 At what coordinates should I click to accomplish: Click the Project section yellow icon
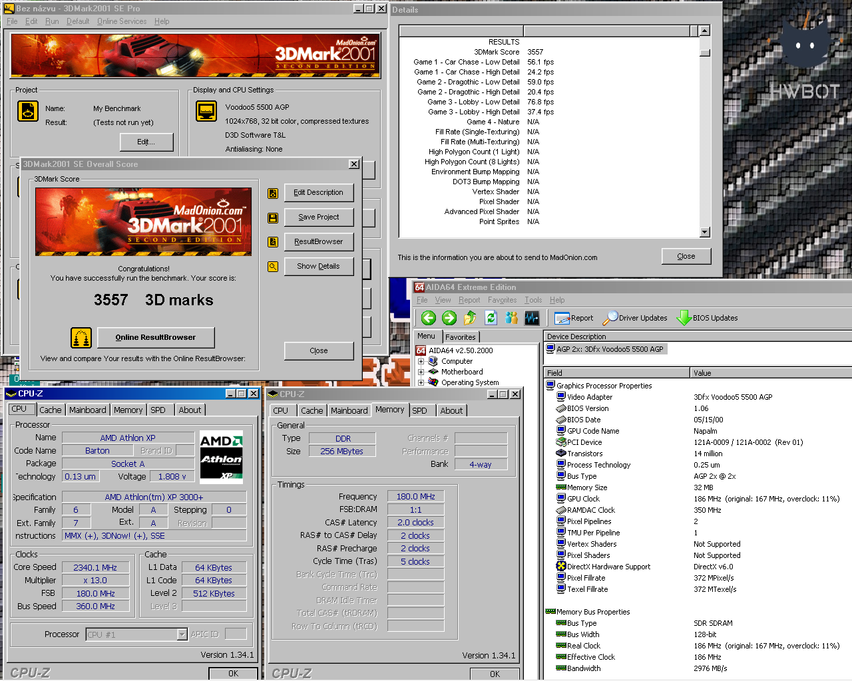28,111
